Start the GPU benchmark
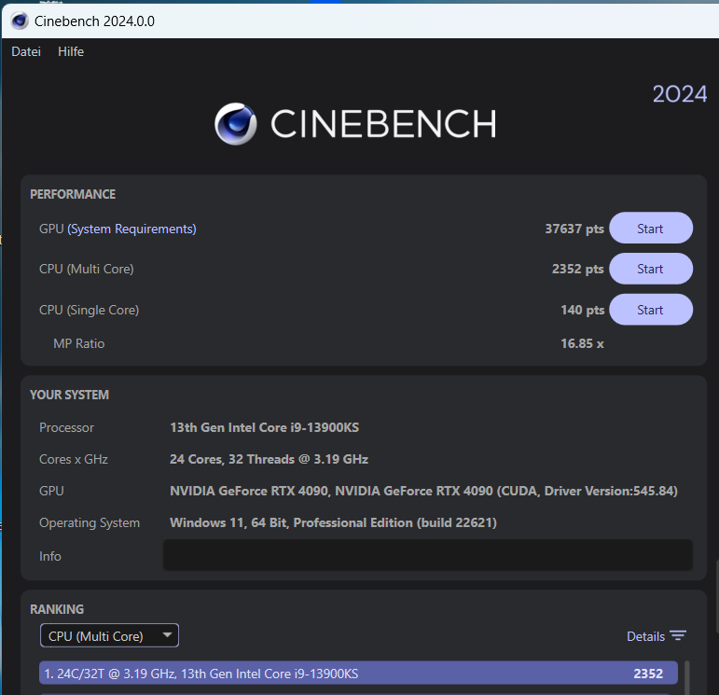This screenshot has width=719, height=695. 650,228
